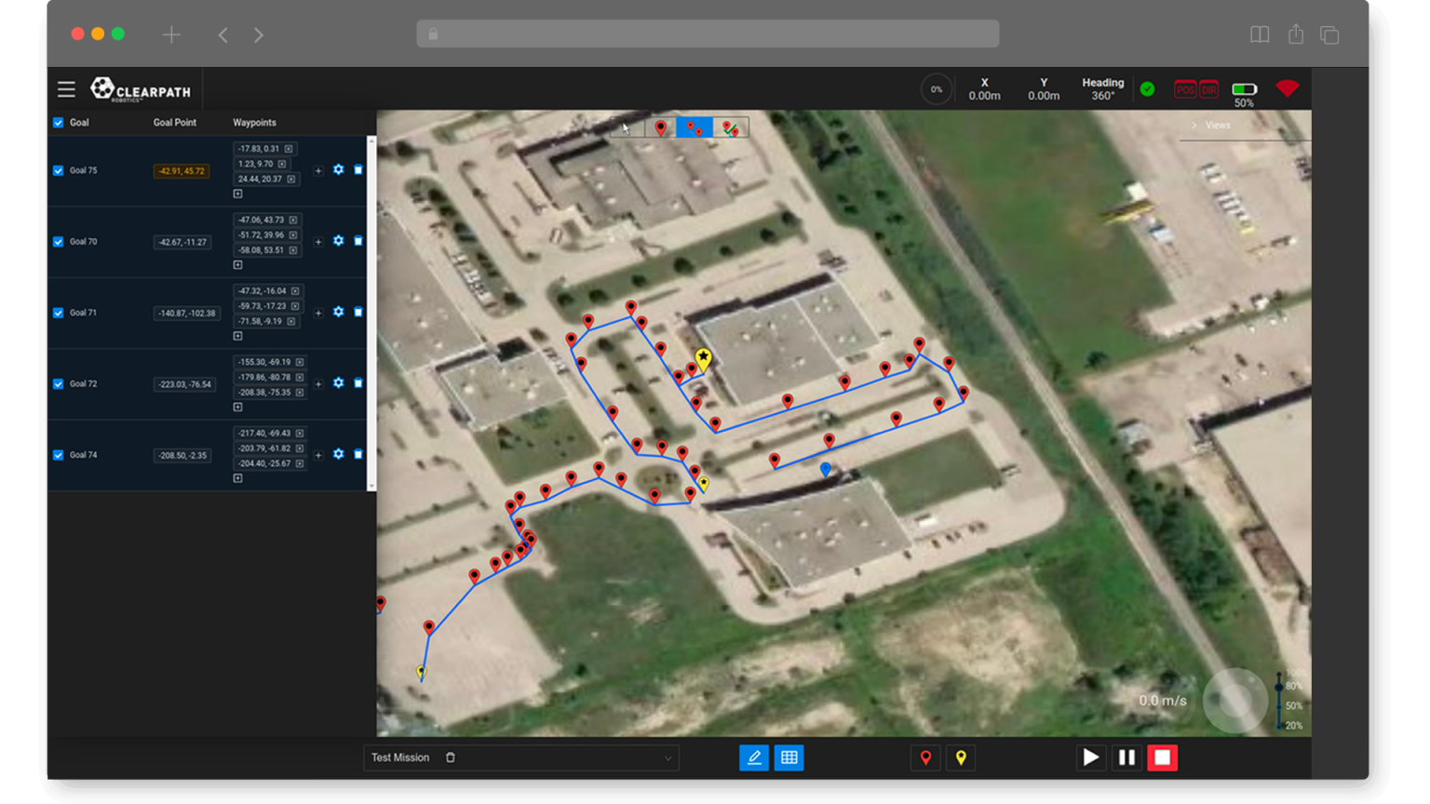Open settings gear for Goal 70

[338, 241]
